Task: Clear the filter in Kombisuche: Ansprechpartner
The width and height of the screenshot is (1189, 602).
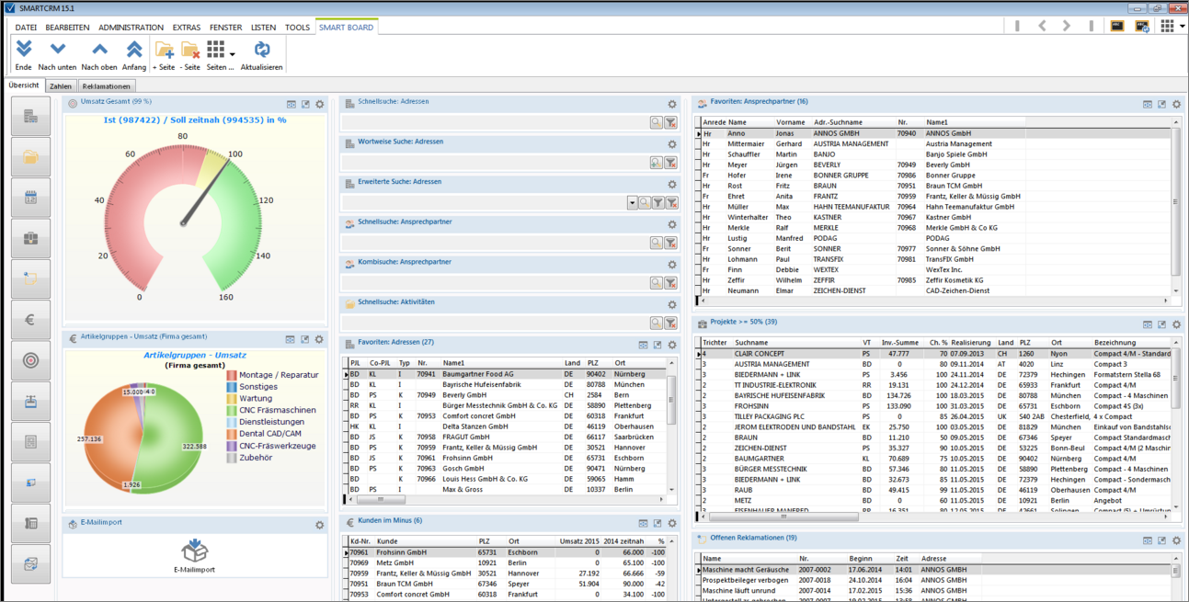Action: (x=670, y=282)
